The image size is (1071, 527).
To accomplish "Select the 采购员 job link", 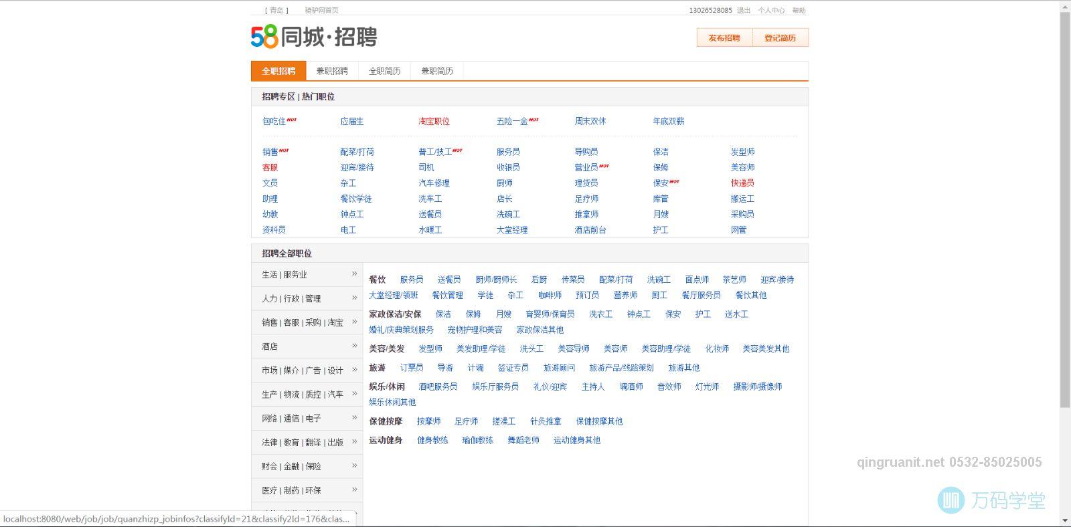I will 742,215.
